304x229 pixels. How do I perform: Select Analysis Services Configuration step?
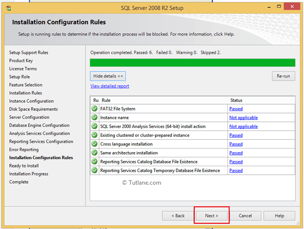tap(39, 134)
